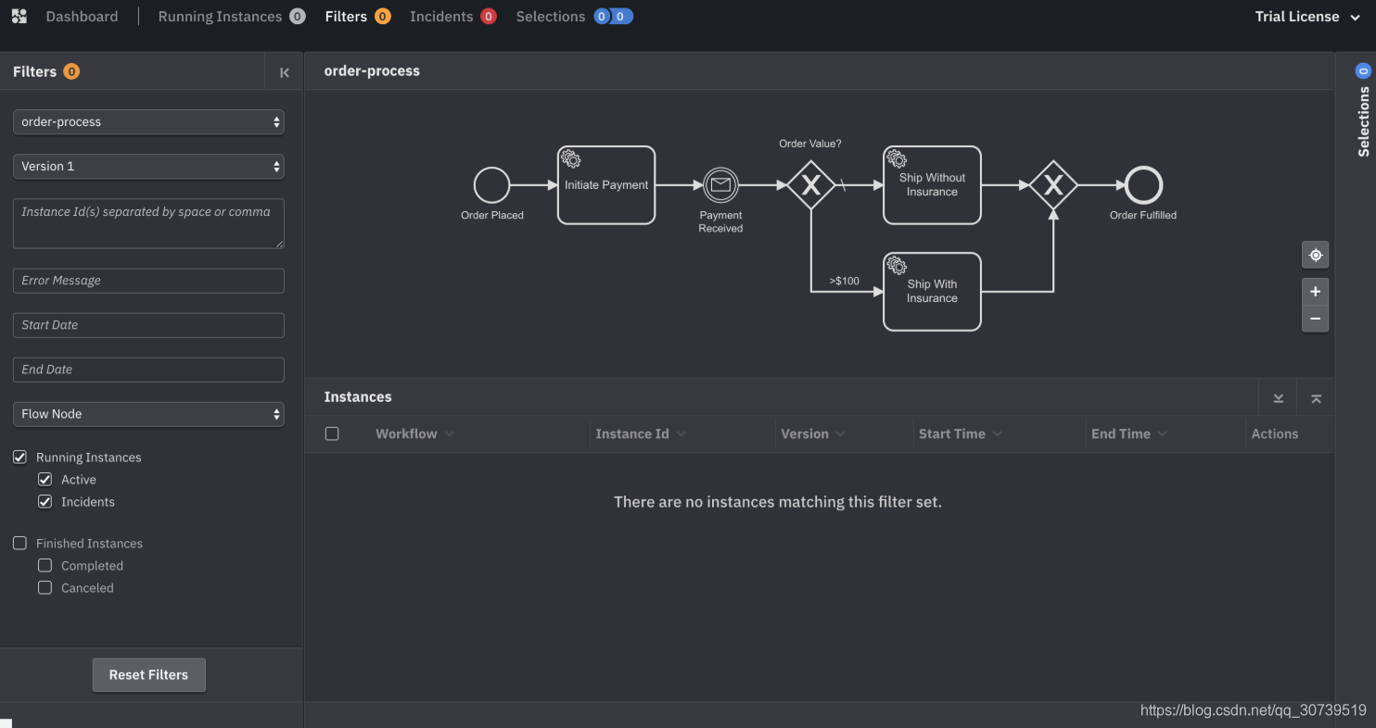Select the Order Placed start event

pos(492,185)
